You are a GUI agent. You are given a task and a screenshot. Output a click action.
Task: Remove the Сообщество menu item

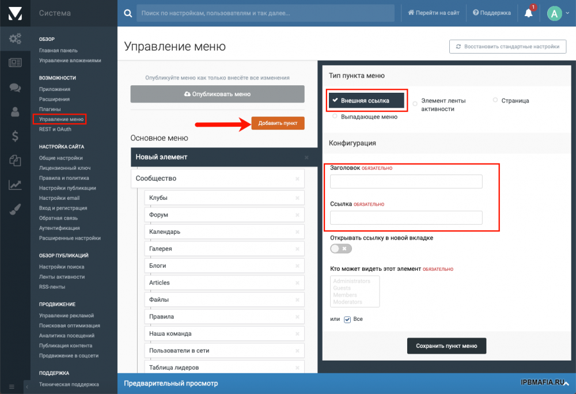pos(298,179)
